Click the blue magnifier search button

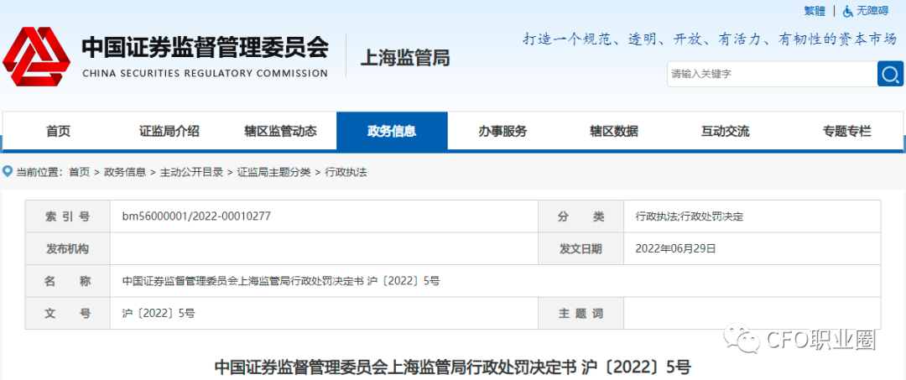coord(890,74)
